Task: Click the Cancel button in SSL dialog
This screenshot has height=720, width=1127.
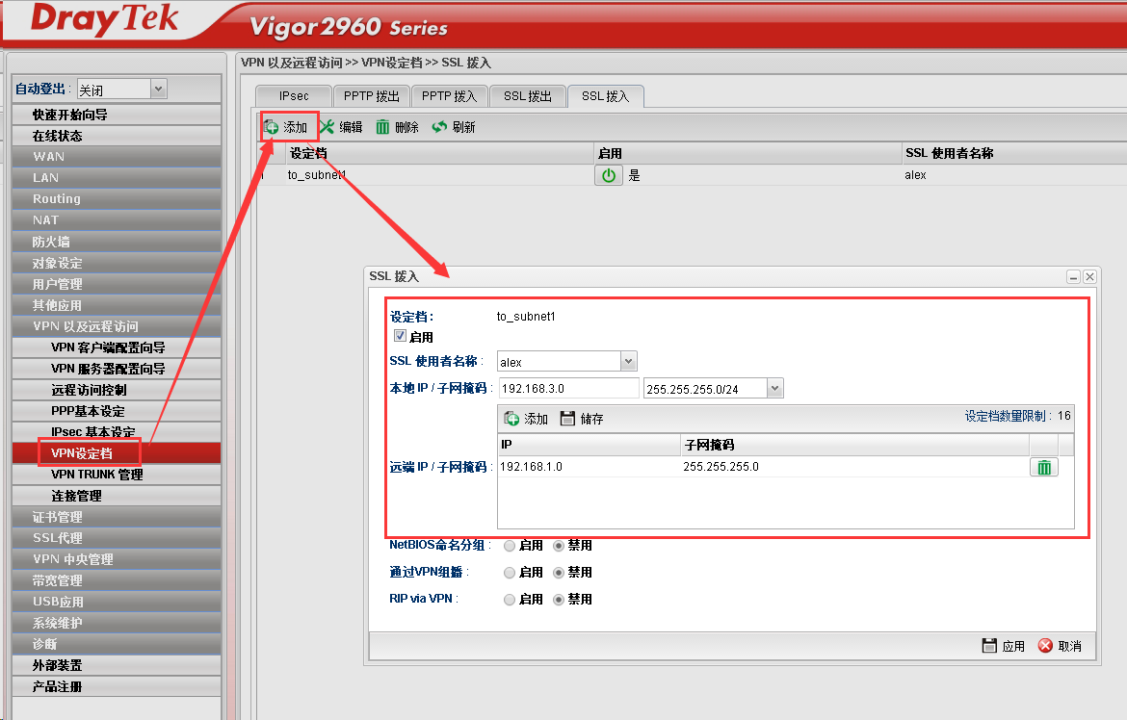Action: (1060, 646)
